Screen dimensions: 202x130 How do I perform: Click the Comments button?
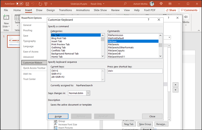[189, 10]
